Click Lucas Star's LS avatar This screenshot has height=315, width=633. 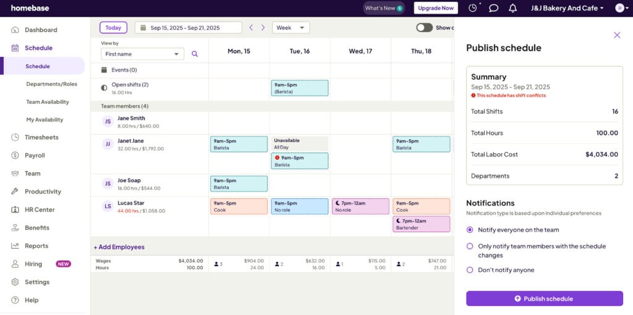108,206
